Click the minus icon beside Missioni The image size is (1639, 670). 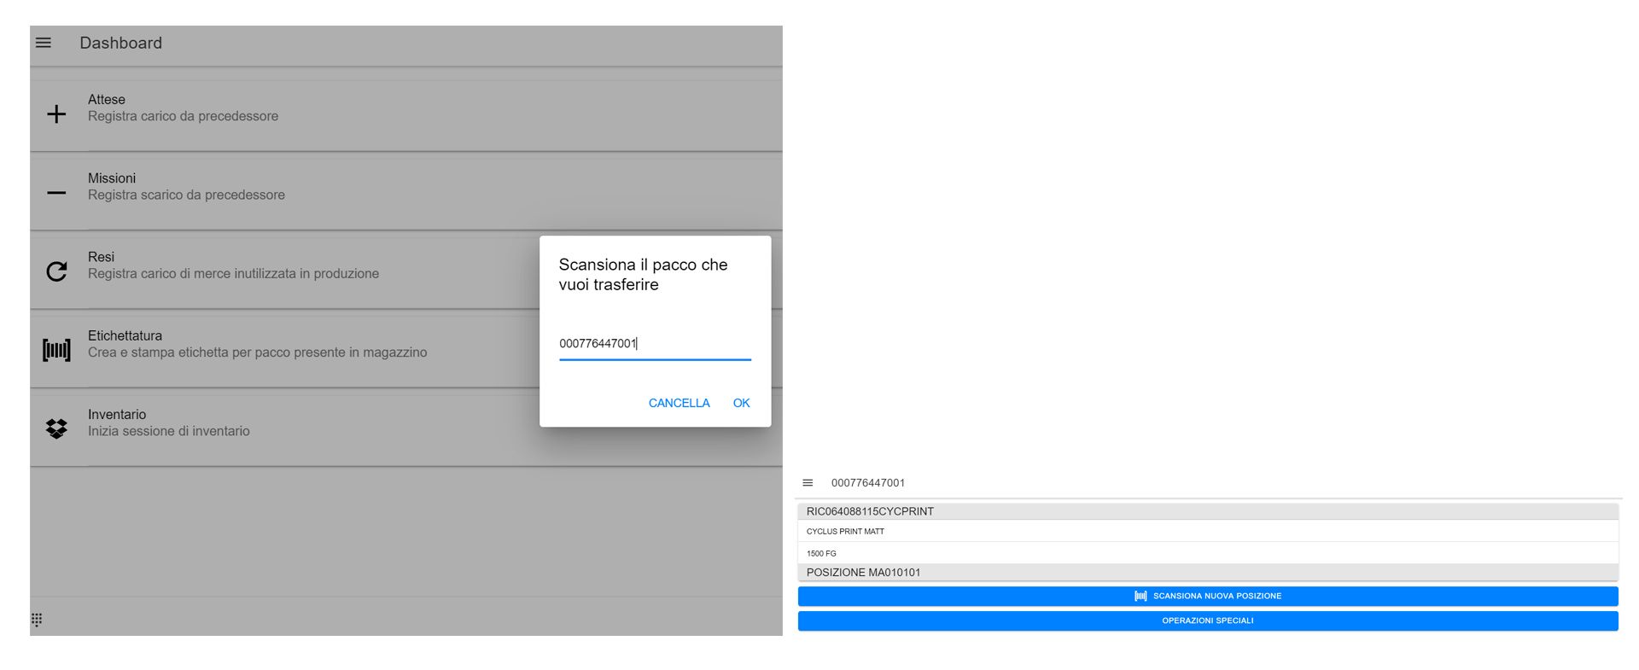(x=56, y=193)
